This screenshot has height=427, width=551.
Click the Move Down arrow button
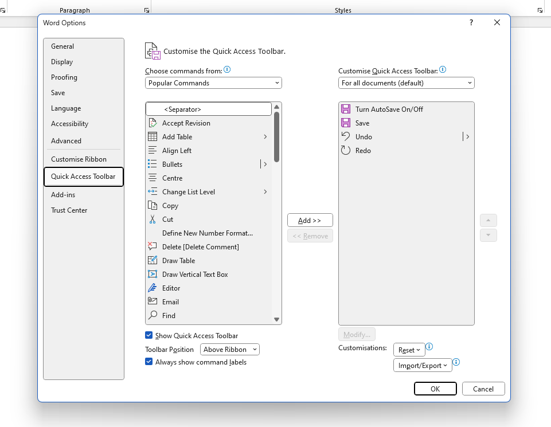(x=489, y=235)
